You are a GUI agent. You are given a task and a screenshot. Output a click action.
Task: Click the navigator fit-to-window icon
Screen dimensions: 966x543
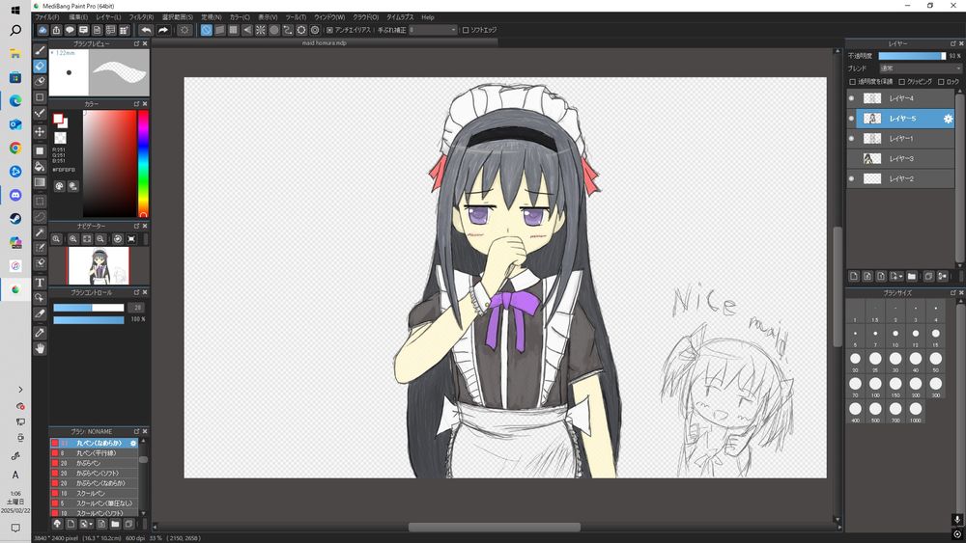tap(87, 238)
